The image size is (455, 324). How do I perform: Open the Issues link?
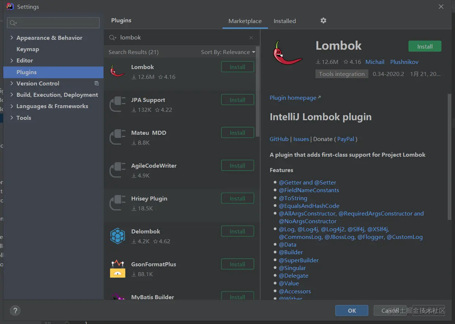tap(301, 139)
